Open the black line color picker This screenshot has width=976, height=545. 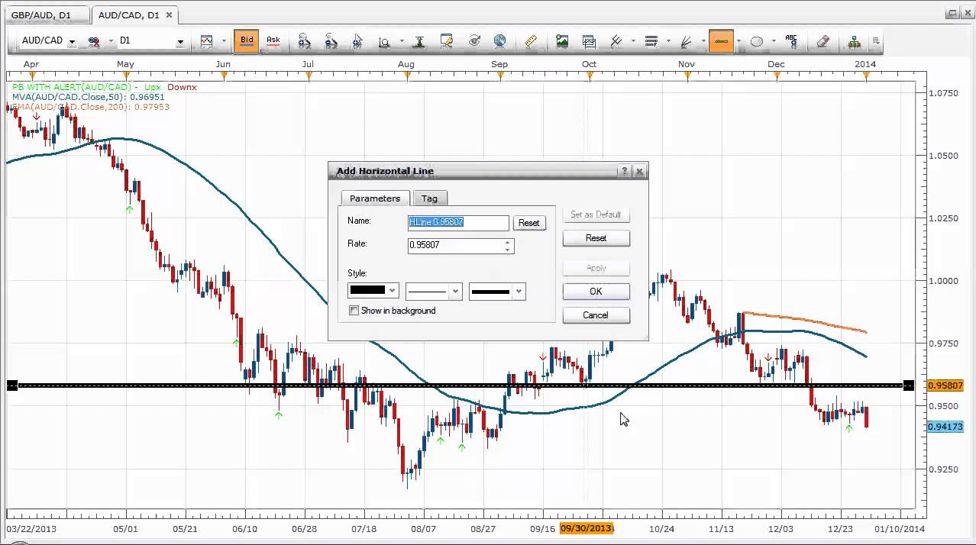[x=373, y=291]
